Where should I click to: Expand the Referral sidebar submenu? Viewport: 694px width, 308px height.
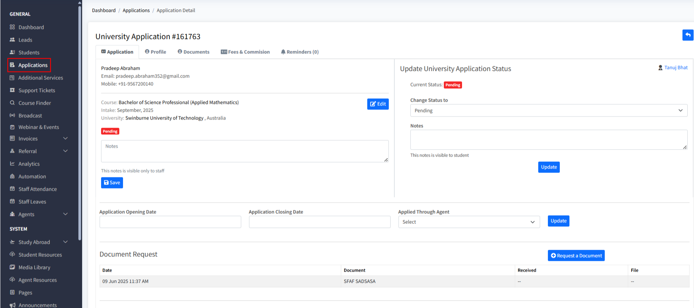coord(65,151)
